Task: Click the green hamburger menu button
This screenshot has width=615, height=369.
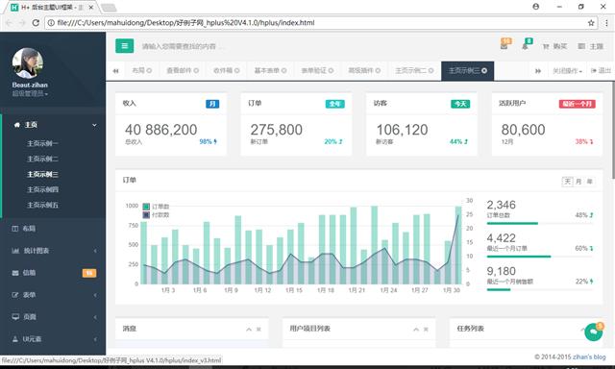Action: coord(124,46)
